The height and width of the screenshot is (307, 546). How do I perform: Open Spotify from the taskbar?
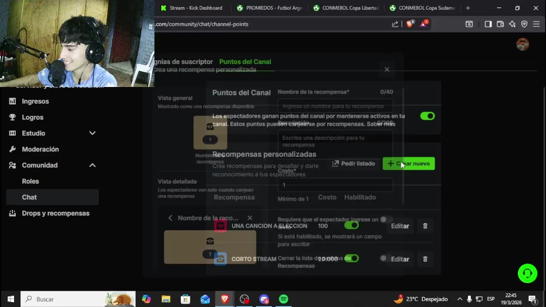[x=284, y=299]
